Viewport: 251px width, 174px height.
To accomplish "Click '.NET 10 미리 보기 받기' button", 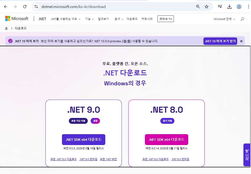I will (220, 41).
